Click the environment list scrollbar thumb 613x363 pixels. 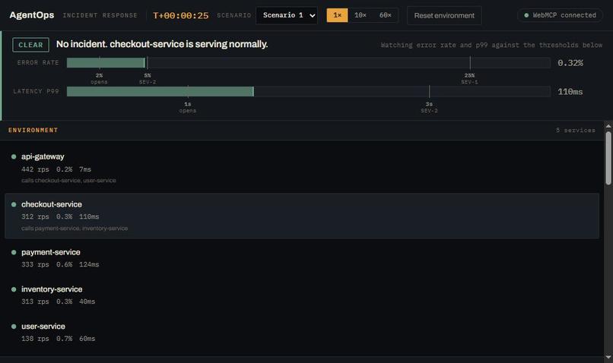tap(608, 158)
